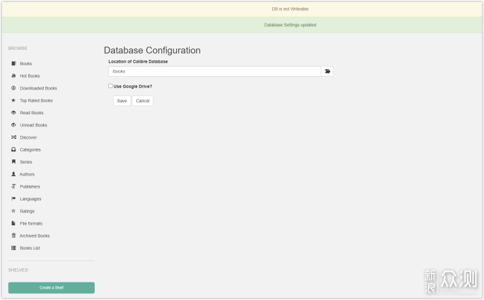Click the Hot Books flame icon
This screenshot has width=484, height=300.
(13, 76)
